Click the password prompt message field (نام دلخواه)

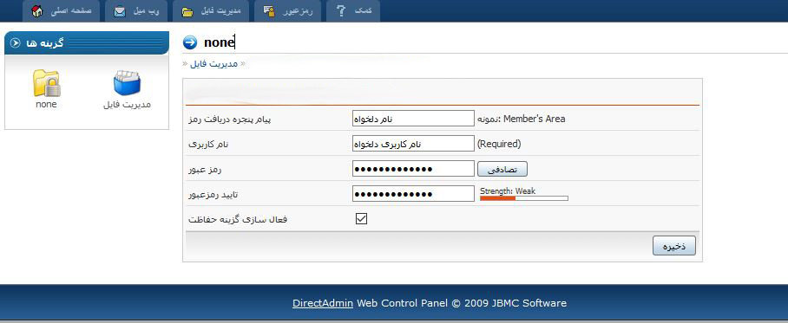click(413, 119)
